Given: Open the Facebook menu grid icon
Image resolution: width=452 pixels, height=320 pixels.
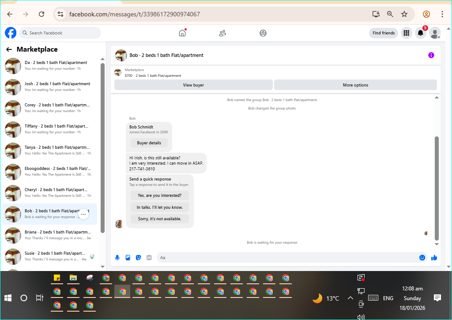Looking at the screenshot, I should tap(406, 33).
